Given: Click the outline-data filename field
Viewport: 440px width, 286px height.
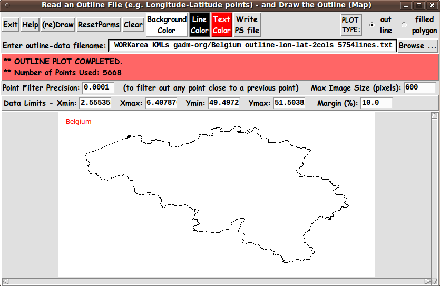Looking at the screenshot, I should point(252,45).
